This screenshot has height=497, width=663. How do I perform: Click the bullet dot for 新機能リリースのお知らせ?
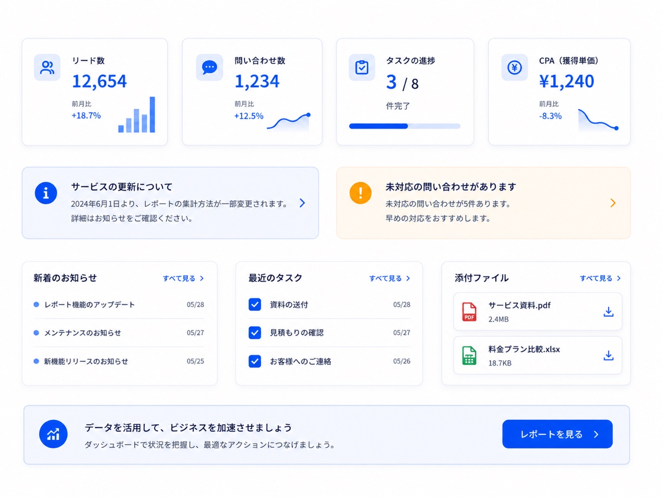[x=36, y=361]
